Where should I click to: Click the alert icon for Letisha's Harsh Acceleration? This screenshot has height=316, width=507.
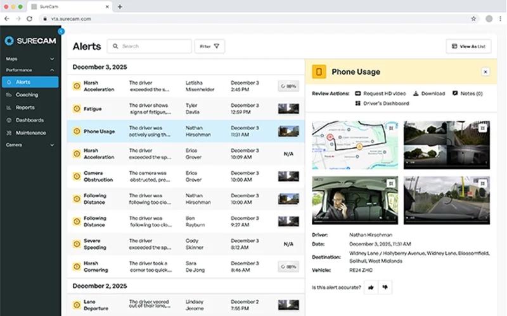[77, 86]
